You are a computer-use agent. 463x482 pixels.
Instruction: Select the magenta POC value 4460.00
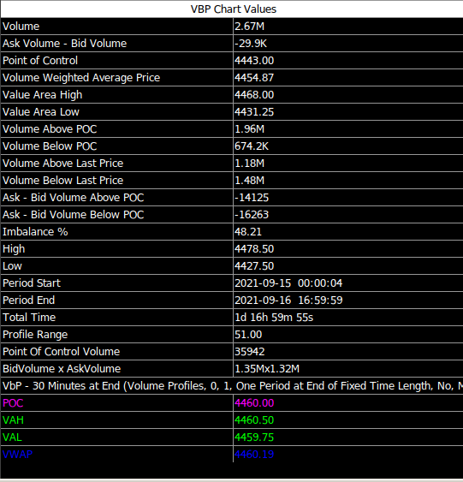pos(254,403)
